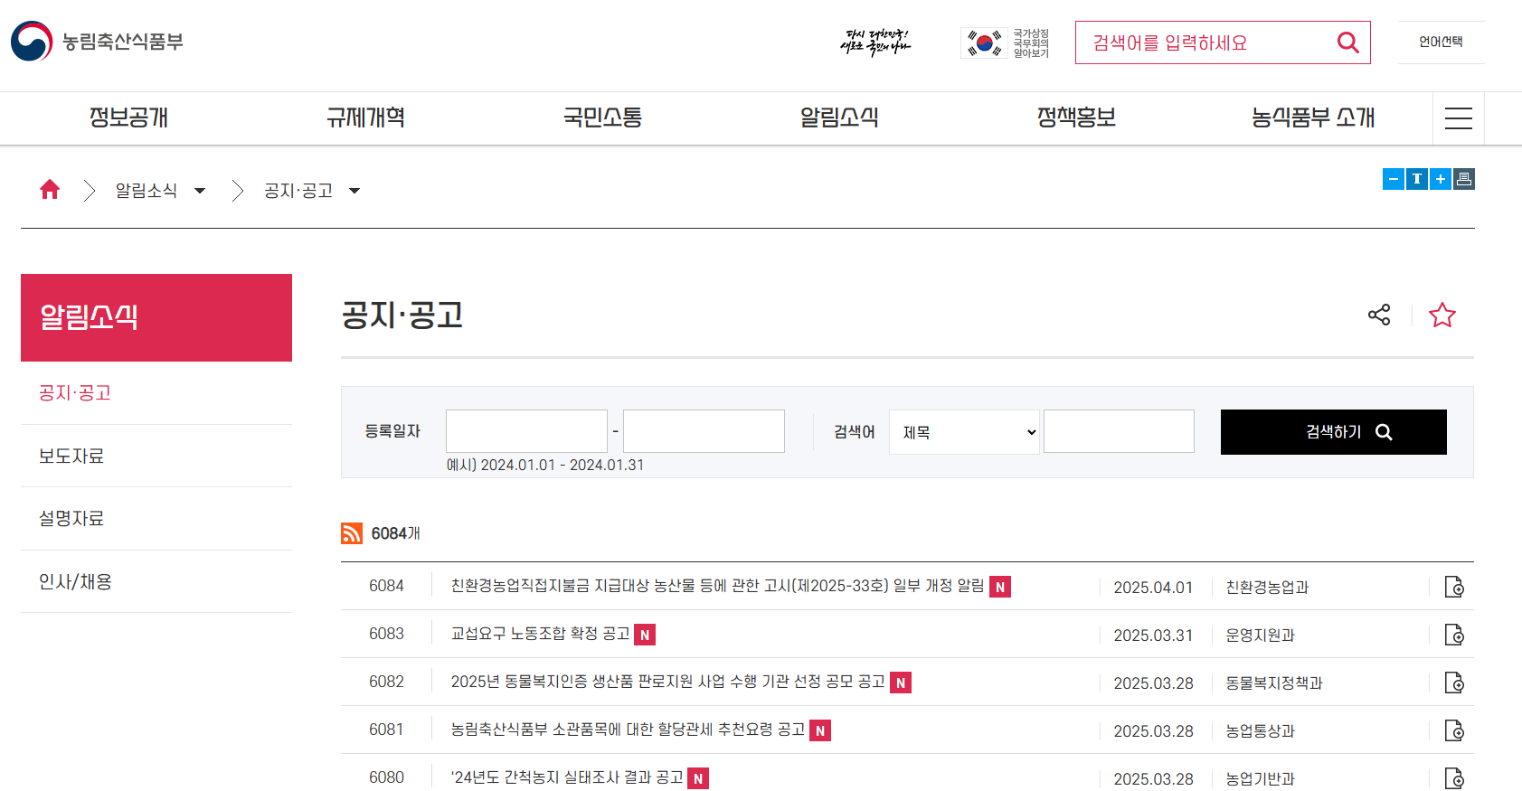Open the 동물복지인증 생산품 판로지원 공모 post
The image size is (1522, 791).
[667, 682]
